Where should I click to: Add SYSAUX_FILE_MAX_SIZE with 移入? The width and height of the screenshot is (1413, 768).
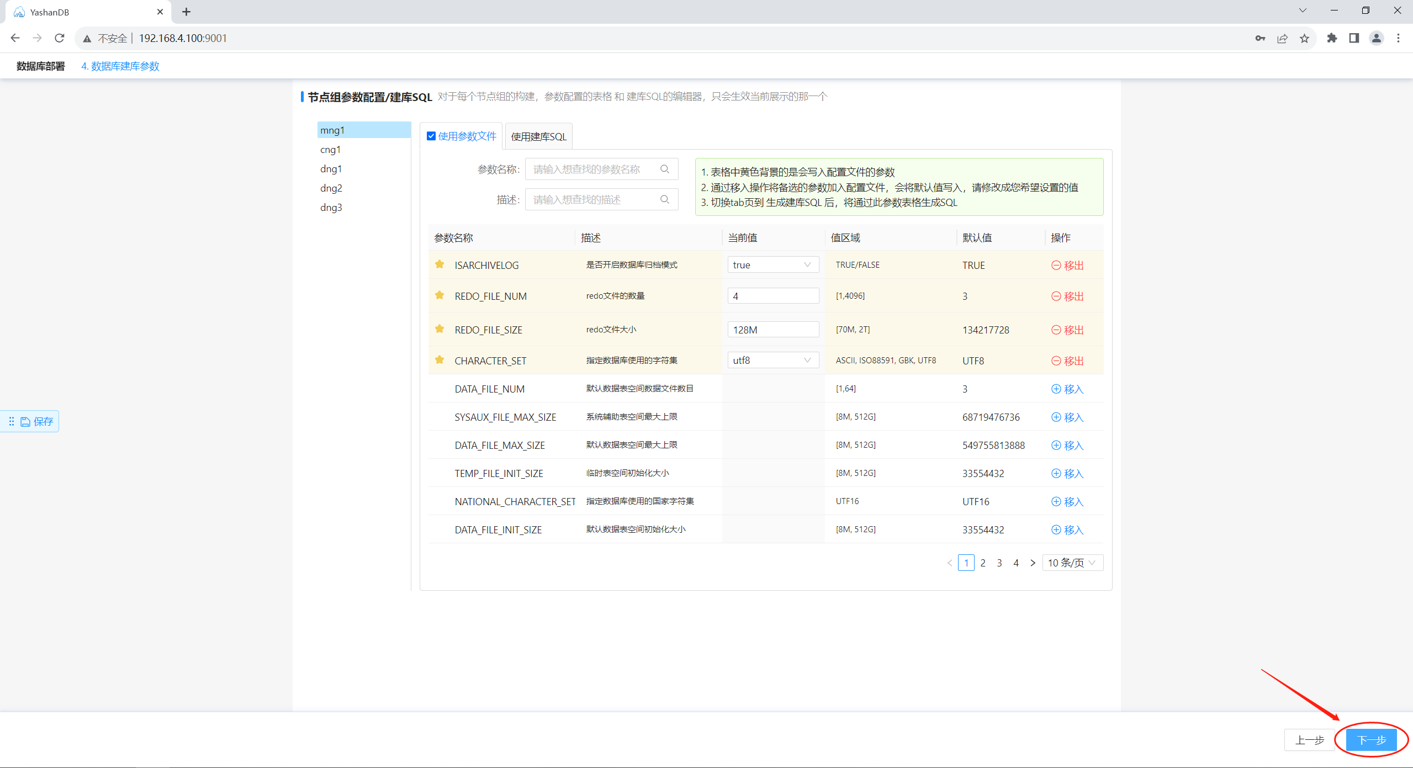(1067, 417)
